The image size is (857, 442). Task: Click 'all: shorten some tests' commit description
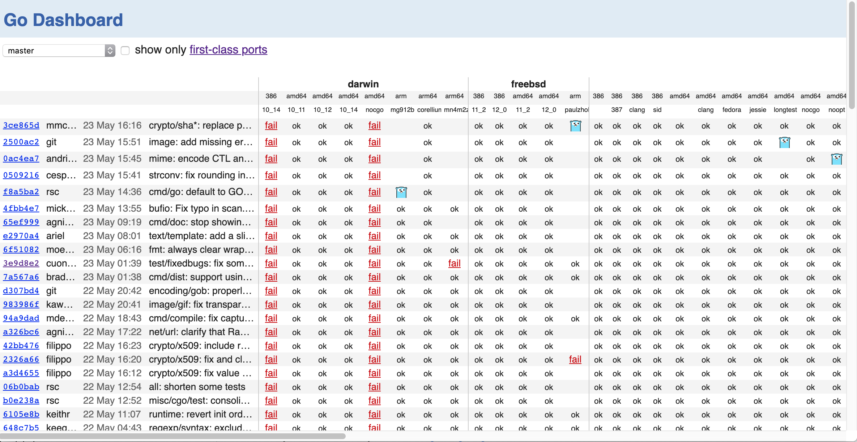(x=197, y=387)
